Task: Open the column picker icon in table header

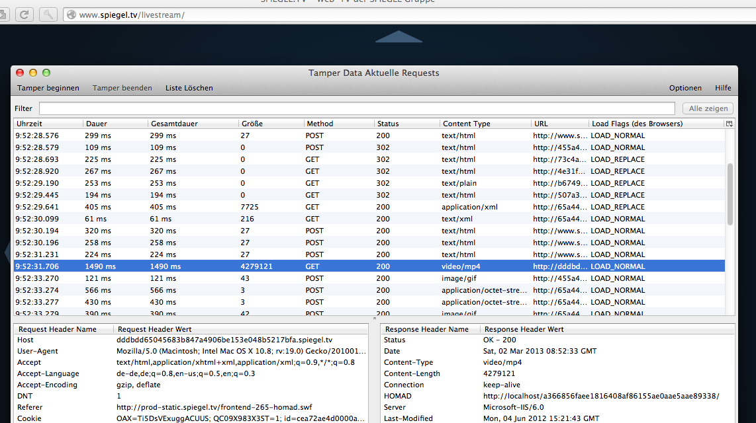Action: point(730,124)
